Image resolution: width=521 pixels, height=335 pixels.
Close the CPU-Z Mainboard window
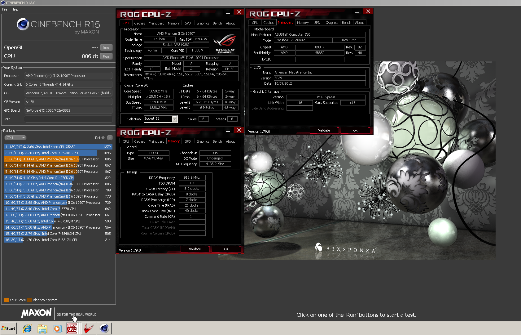click(x=368, y=11)
